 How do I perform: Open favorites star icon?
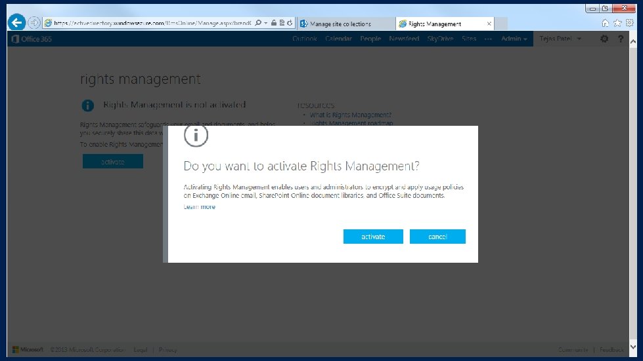point(617,24)
